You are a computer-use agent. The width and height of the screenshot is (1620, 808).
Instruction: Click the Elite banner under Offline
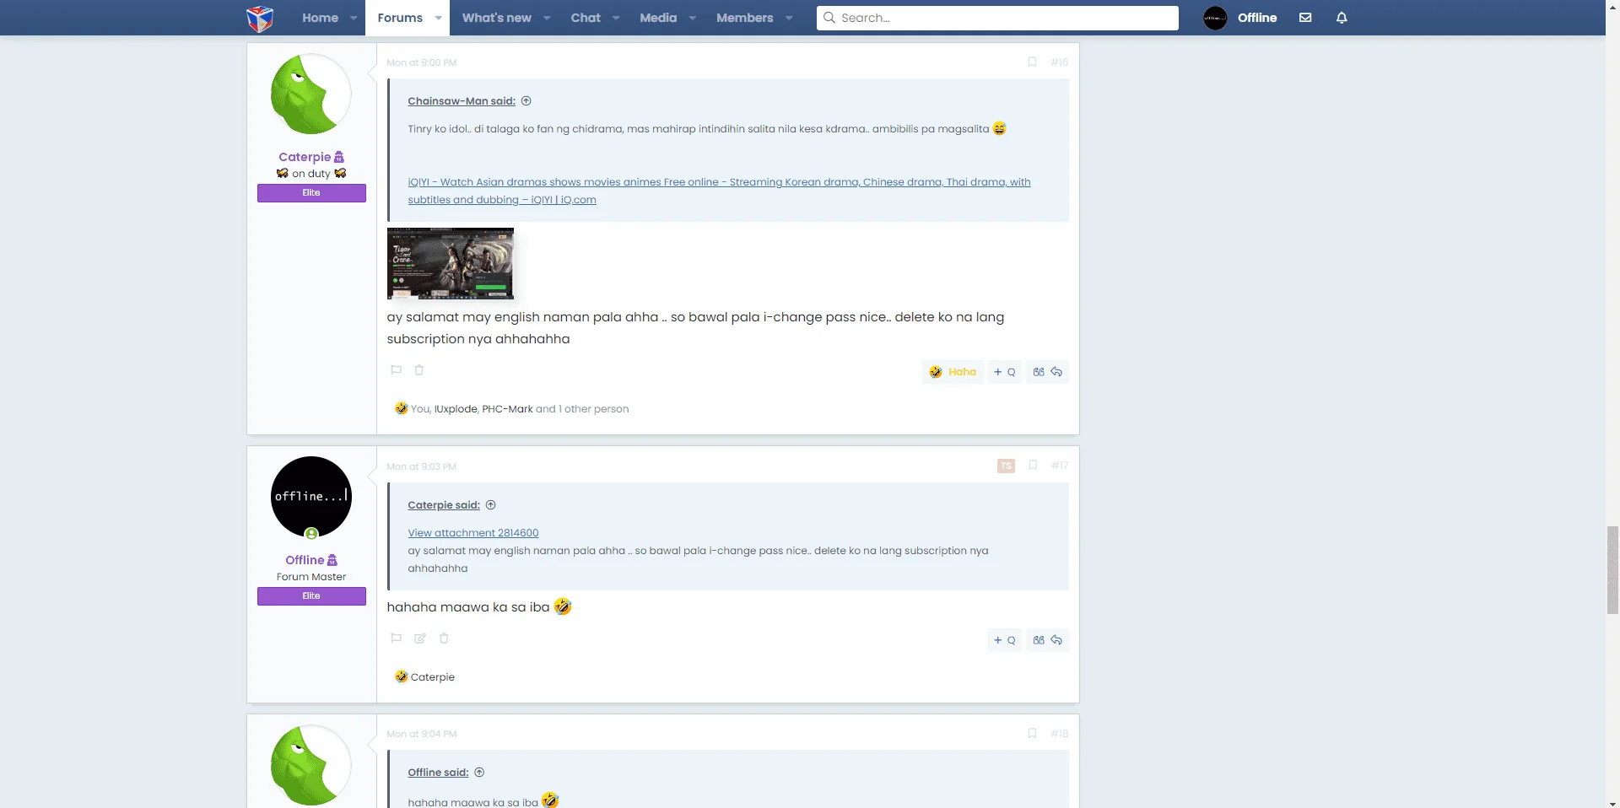click(x=311, y=596)
